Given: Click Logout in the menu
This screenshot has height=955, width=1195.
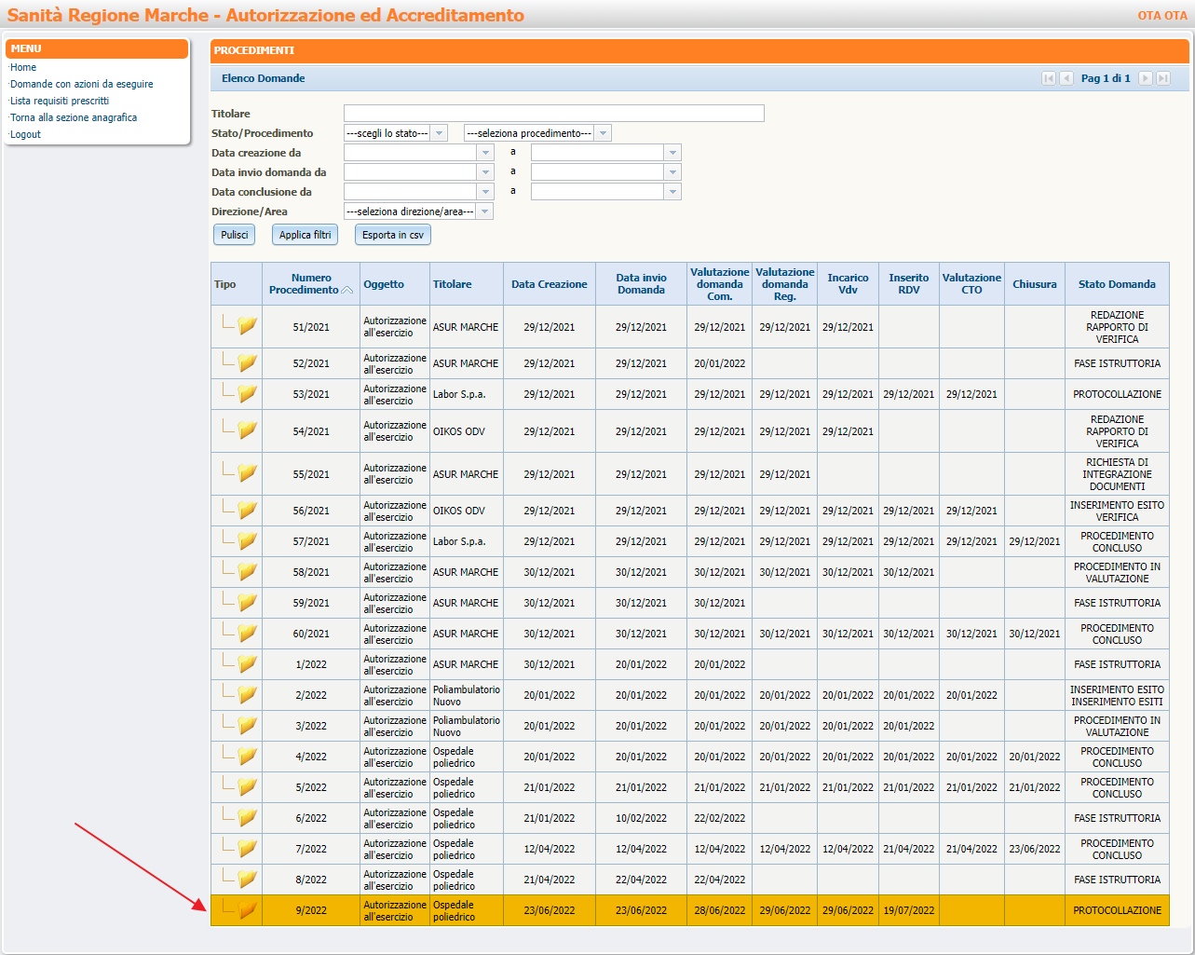Looking at the screenshot, I should pos(25,134).
